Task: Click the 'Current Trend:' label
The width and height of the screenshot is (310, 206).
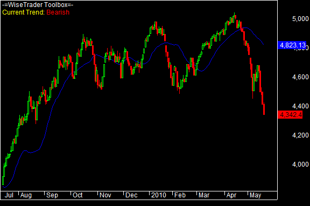Action: point(24,12)
